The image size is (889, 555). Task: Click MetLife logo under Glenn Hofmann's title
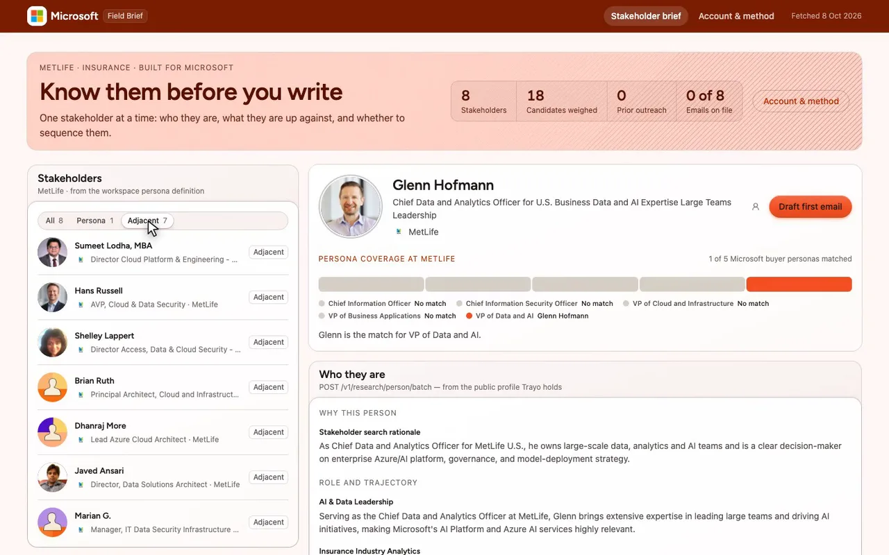399,232
